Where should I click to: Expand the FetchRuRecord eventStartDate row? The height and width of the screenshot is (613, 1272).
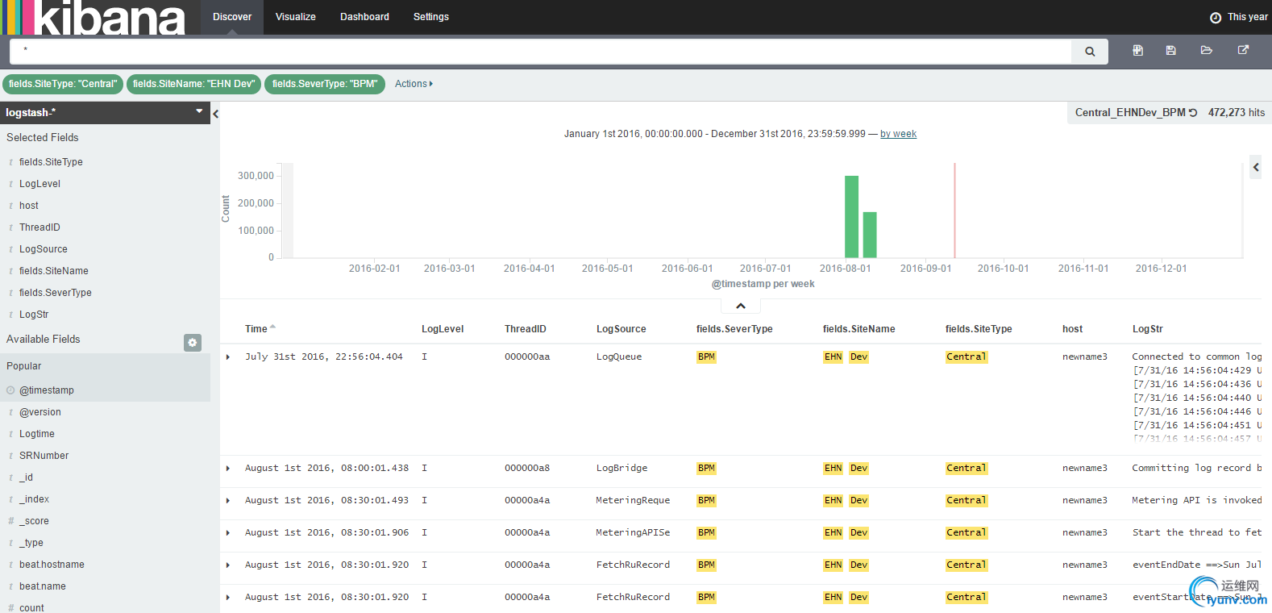click(x=228, y=597)
